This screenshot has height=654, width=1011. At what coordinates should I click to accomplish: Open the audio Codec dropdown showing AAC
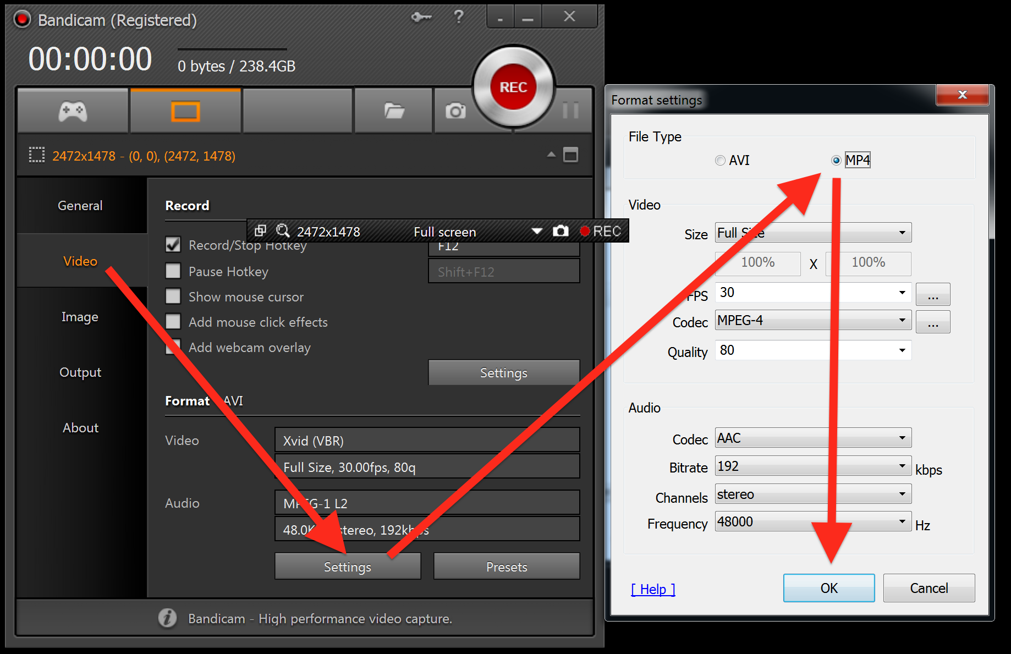pos(813,438)
